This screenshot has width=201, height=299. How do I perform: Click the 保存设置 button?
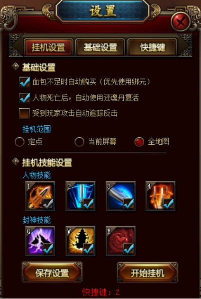[x=52, y=273]
